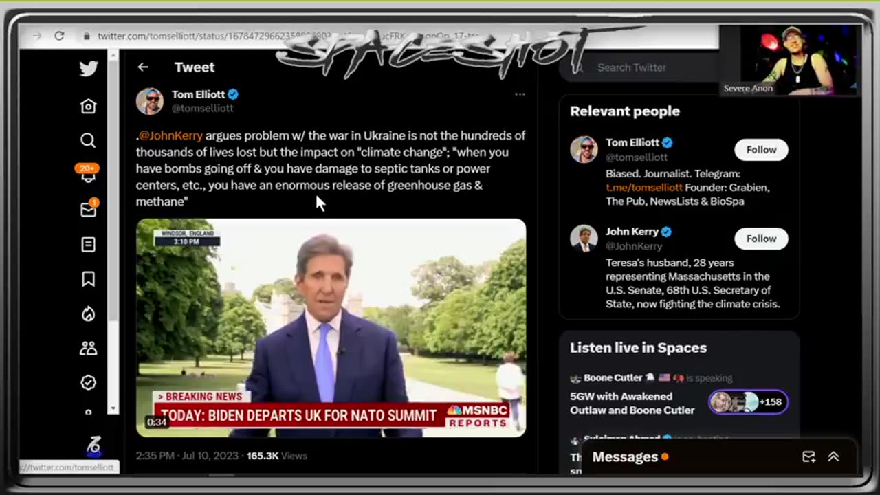Image resolution: width=880 pixels, height=495 pixels.
Task: Click Tom Elliott's avatar in Relevant people
Action: (584, 149)
